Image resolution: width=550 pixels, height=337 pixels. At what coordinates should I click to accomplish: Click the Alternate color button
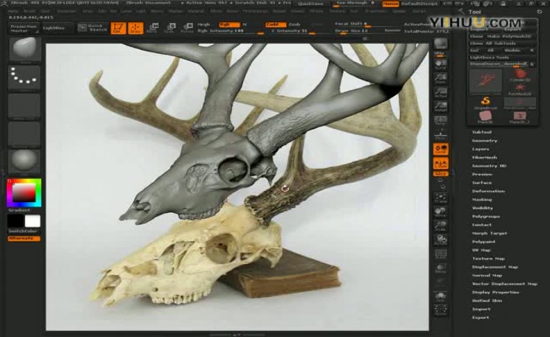(24, 238)
